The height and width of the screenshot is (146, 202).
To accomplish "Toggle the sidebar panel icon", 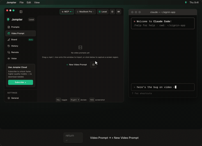I will pos(21,12).
